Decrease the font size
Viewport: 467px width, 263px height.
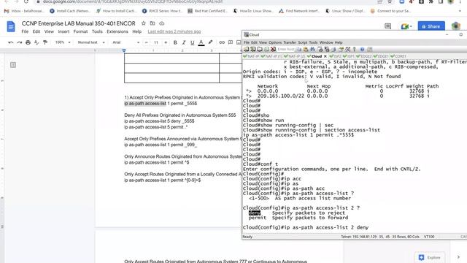[146, 42]
